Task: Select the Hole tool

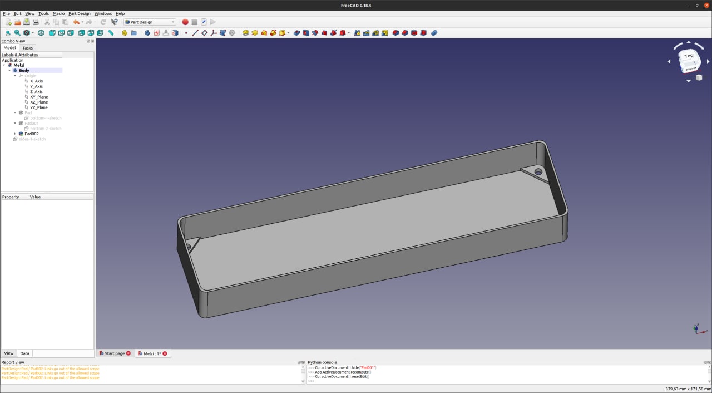Action: click(x=306, y=33)
